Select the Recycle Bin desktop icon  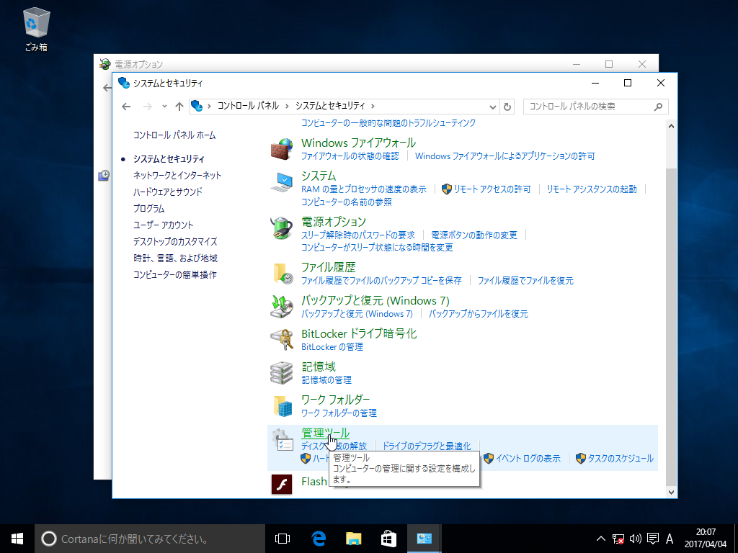pos(36,29)
